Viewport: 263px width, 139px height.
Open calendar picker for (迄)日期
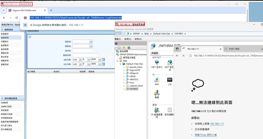point(103,64)
